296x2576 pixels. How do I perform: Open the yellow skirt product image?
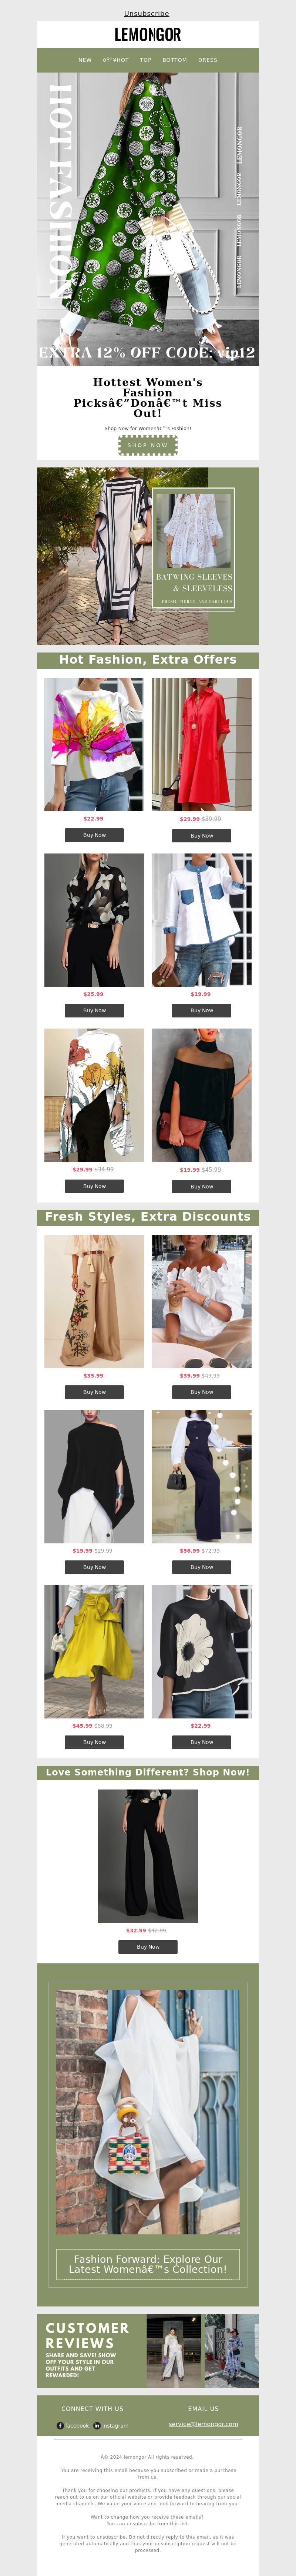point(94,1652)
